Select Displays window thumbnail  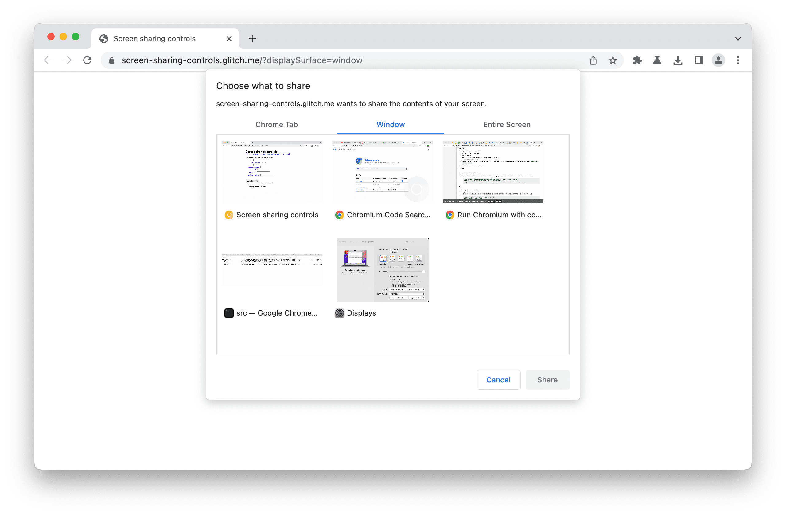(383, 269)
